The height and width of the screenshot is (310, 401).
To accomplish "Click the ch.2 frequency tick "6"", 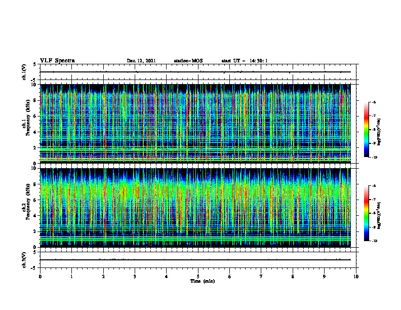I will (35, 200).
